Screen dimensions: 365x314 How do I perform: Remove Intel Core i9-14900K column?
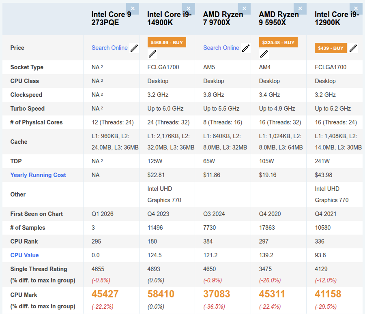(x=189, y=9)
